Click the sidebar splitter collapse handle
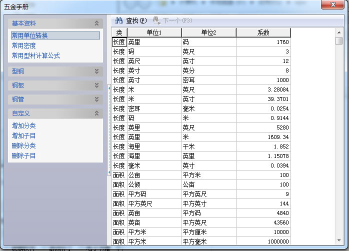Screen dimensions: 349x251 109,130
